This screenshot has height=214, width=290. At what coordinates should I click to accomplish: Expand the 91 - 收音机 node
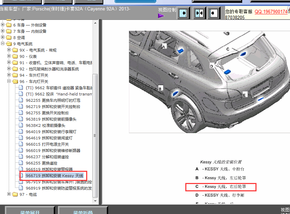9,62
